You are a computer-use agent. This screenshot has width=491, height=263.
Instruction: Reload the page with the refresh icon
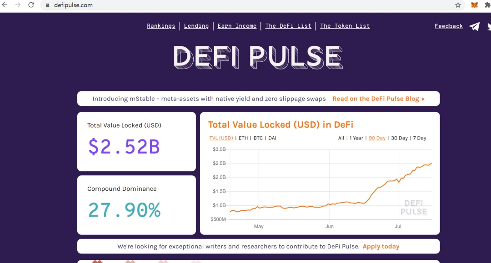click(x=31, y=5)
